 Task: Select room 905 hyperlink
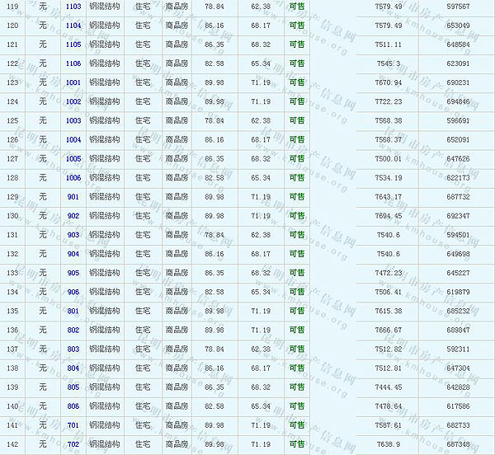pyautogui.click(x=73, y=273)
